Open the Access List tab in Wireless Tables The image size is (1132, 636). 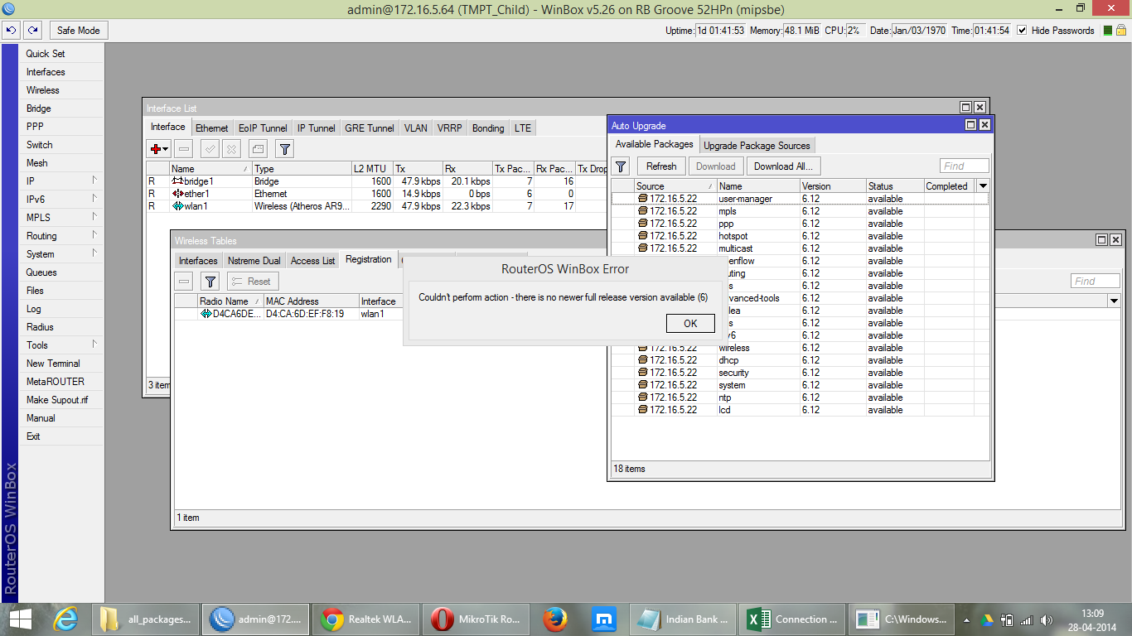pos(312,261)
